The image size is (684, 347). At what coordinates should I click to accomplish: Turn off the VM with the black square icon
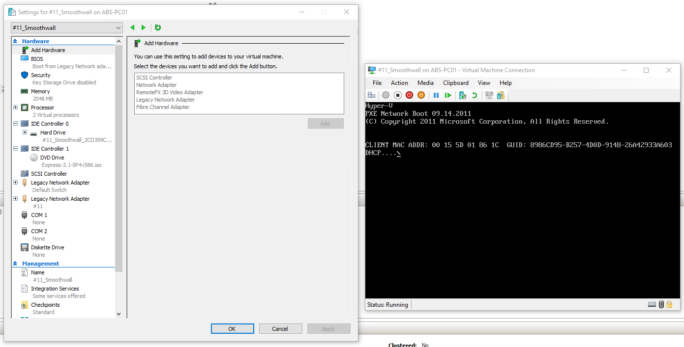tap(398, 95)
